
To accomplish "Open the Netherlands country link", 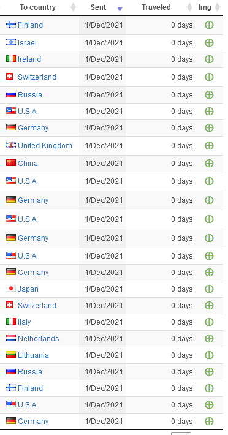I will (38, 339).
